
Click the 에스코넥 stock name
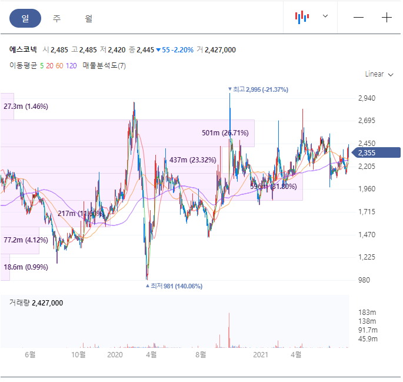(23, 49)
